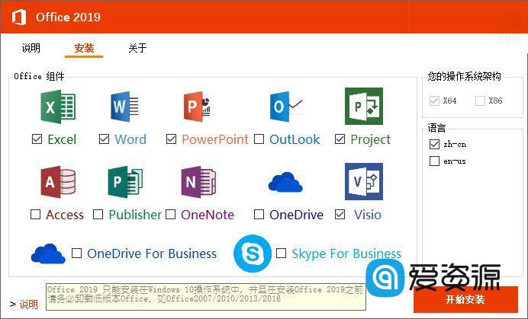Click the Project label text
528x319 pixels.
(x=370, y=140)
